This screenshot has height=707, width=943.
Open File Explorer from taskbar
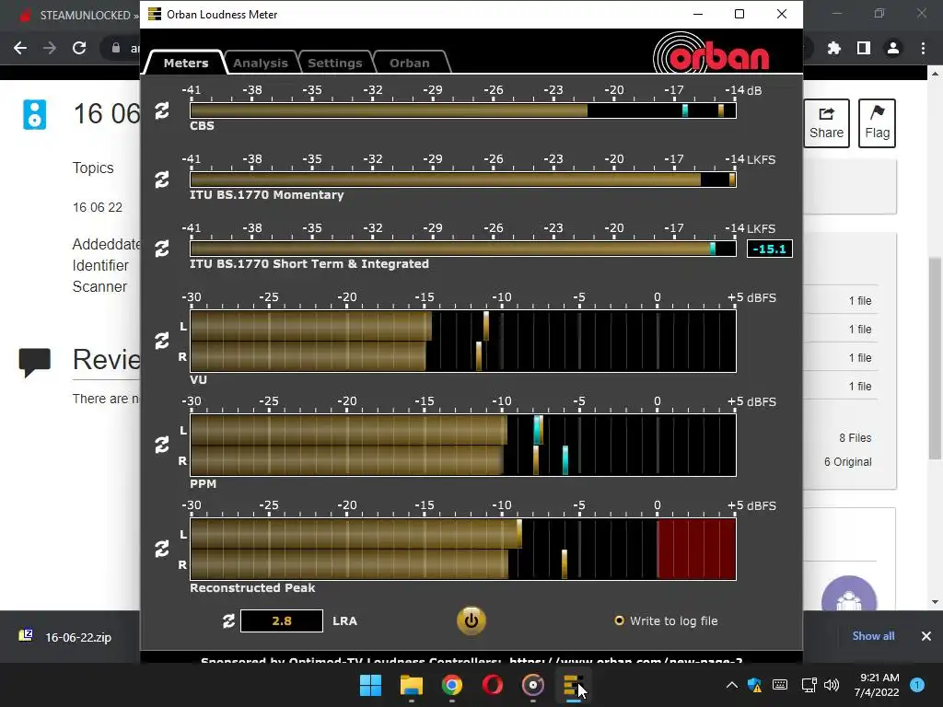pos(412,685)
